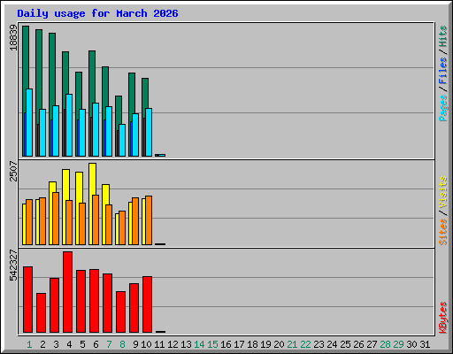
Task: Click the red KBytes bar for day 4
Action: (67, 292)
